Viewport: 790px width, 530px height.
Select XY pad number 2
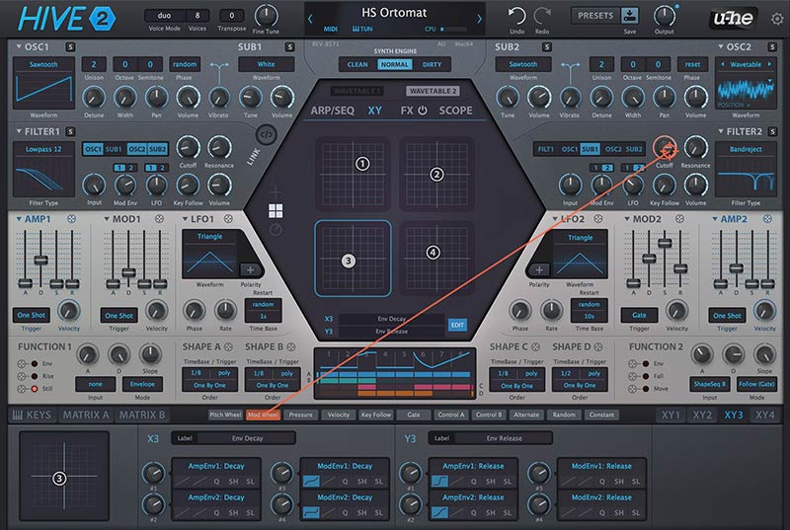coord(436,174)
